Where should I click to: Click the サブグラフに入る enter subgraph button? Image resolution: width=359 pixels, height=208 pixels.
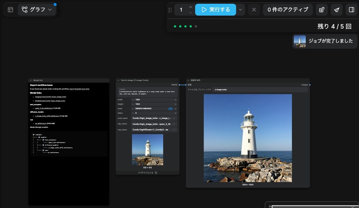[x=147, y=172]
